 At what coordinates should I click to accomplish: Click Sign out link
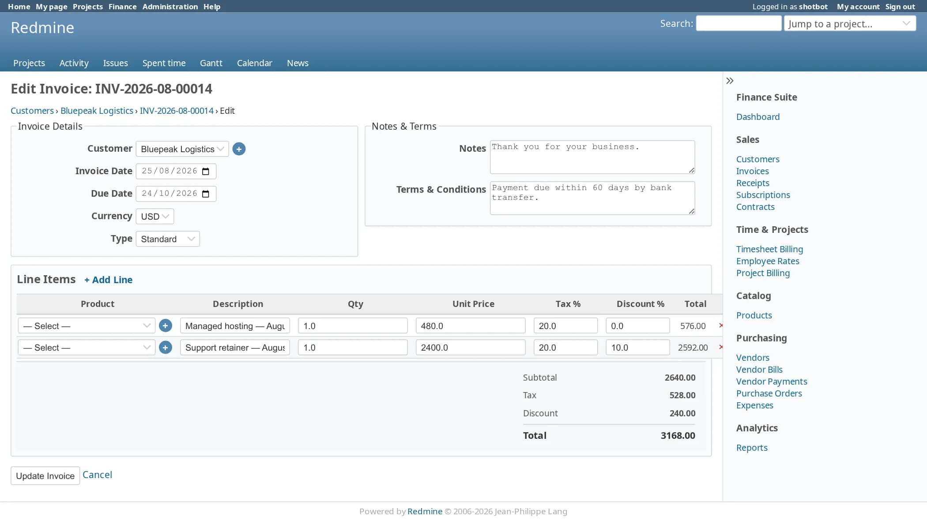(x=900, y=7)
